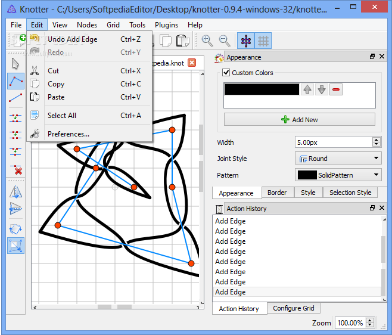Open the Tools menu
Image resolution: width=392 pixels, height=335 pixels.
tap(137, 25)
